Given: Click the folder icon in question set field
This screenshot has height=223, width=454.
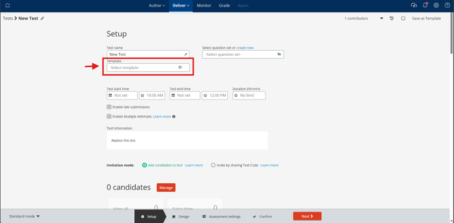Looking at the screenshot, I should [280, 54].
